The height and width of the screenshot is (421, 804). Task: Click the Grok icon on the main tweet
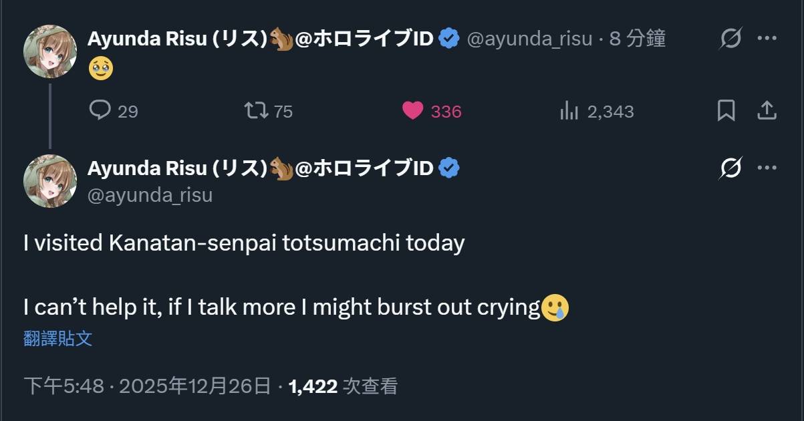coord(730,168)
